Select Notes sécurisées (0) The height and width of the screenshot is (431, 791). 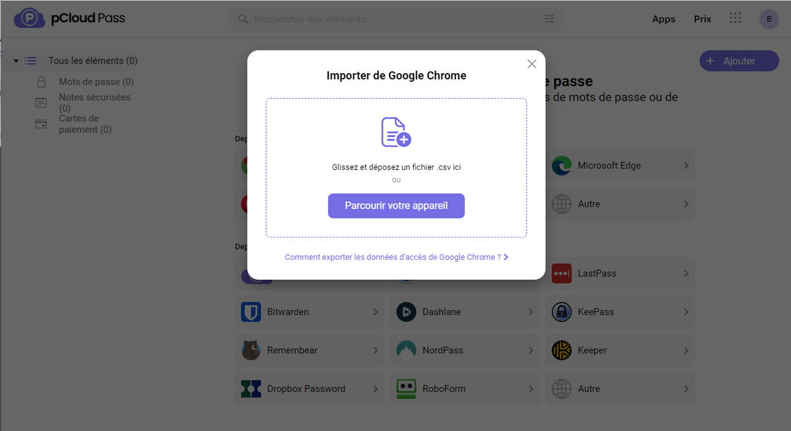95,103
